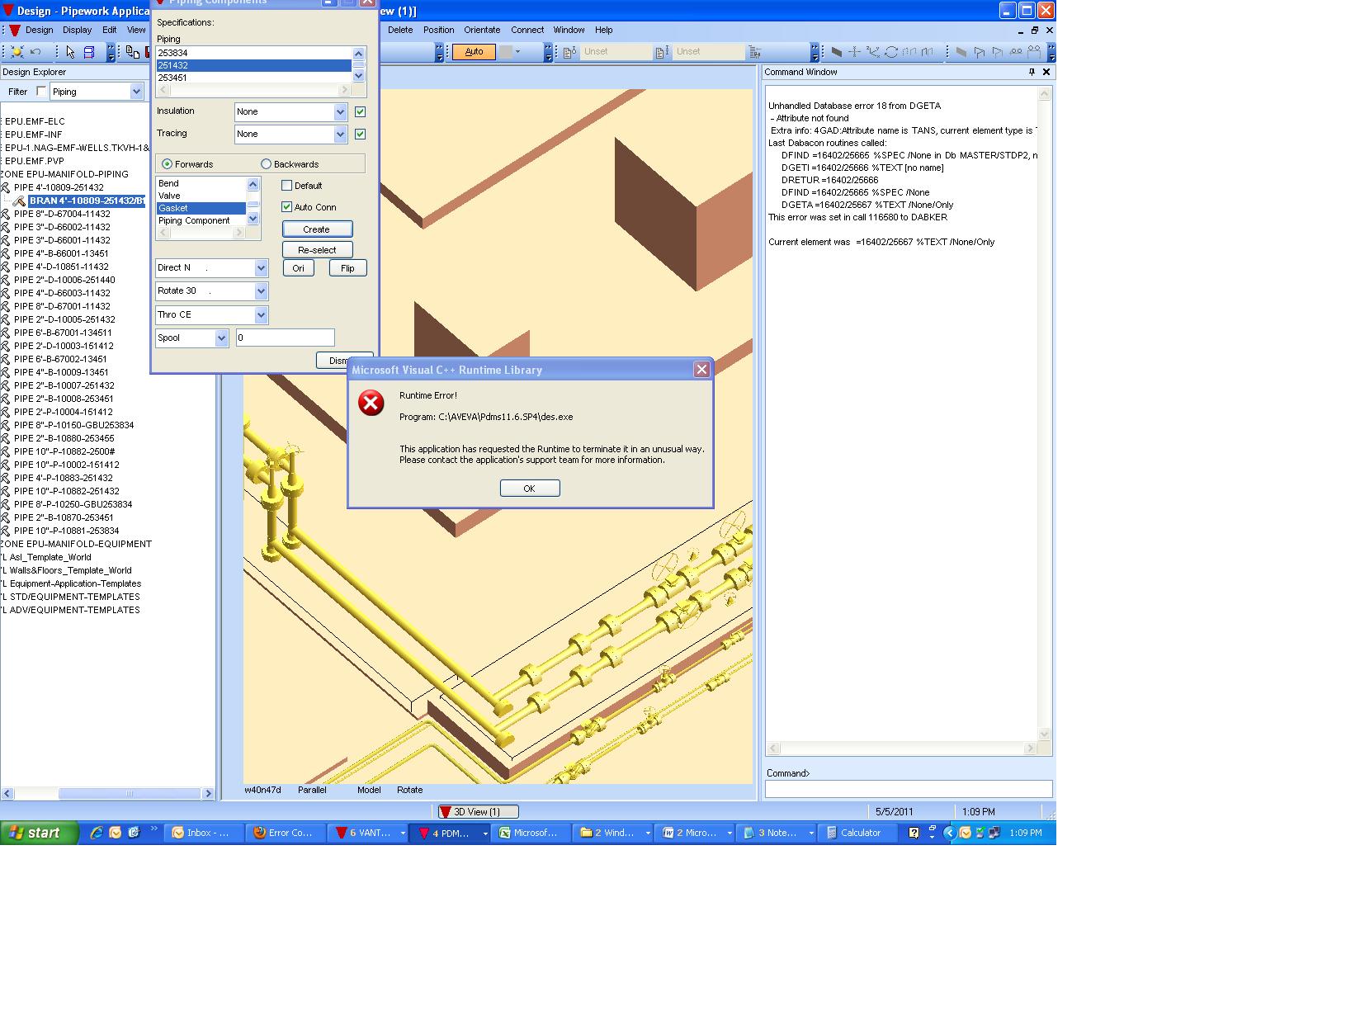Click the crossed axes position icon
Image resolution: width=1360 pixels, height=1020 pixels.
(x=854, y=52)
